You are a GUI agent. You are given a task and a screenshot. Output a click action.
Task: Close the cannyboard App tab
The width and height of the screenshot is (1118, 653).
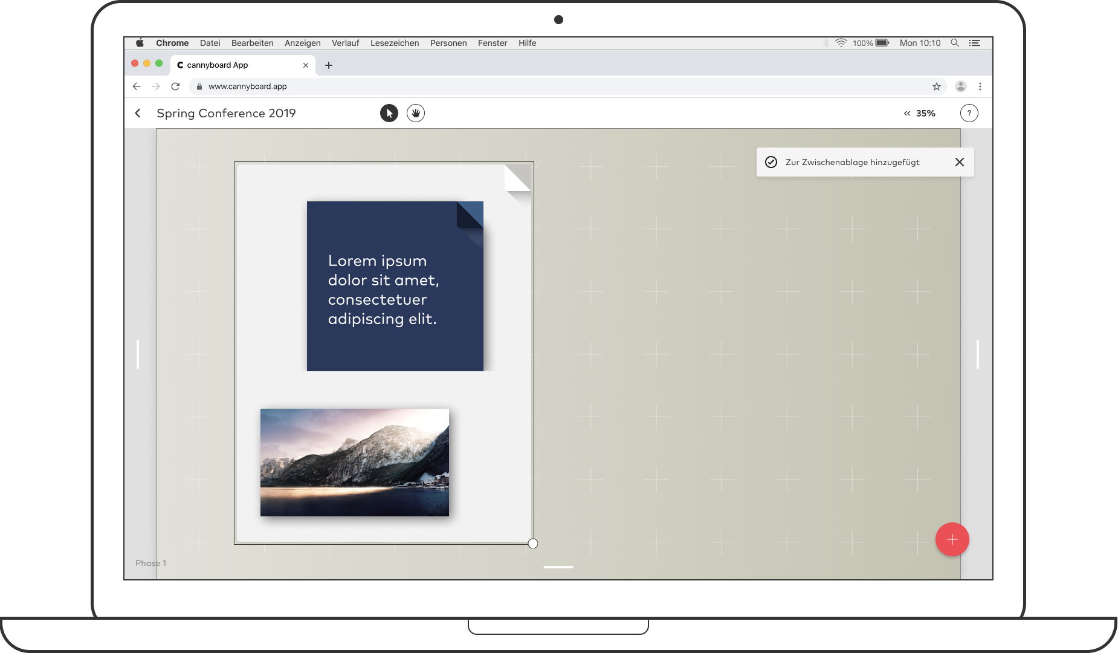tap(306, 65)
